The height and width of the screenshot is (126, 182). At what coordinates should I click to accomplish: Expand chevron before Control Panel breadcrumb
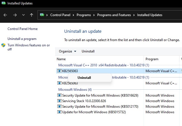[47, 15]
